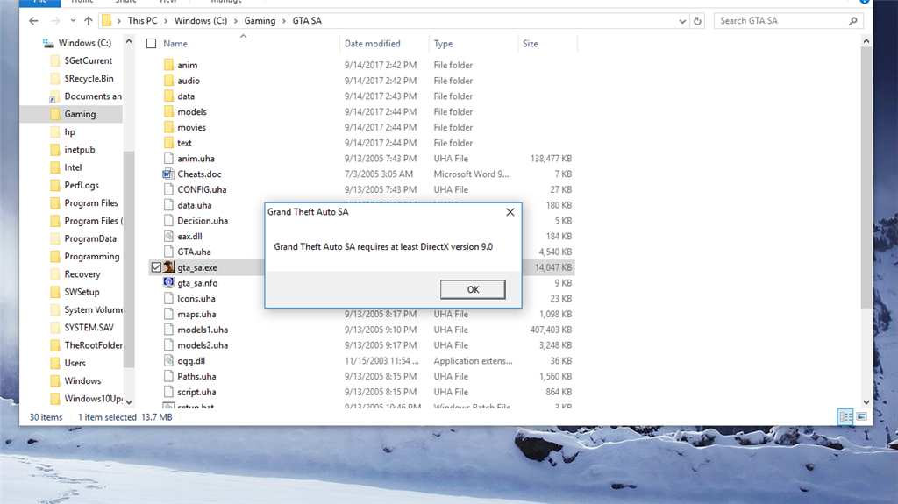The image size is (898, 504).
Task: Click the forward navigation arrow
Action: click(x=55, y=21)
